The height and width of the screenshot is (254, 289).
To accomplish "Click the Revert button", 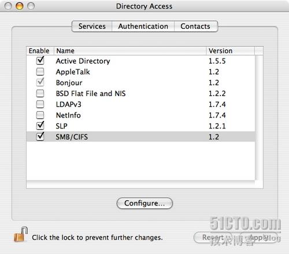I will [213, 237].
